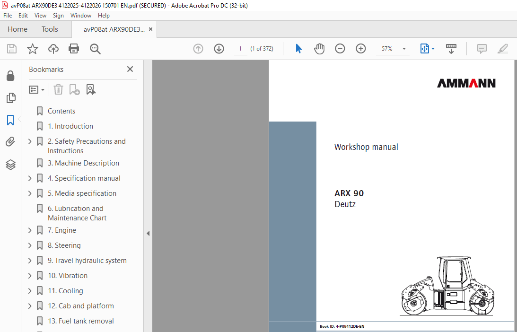Toggle the Bookmarks navigation panel button
The image size is (517, 332).
pos(10,120)
